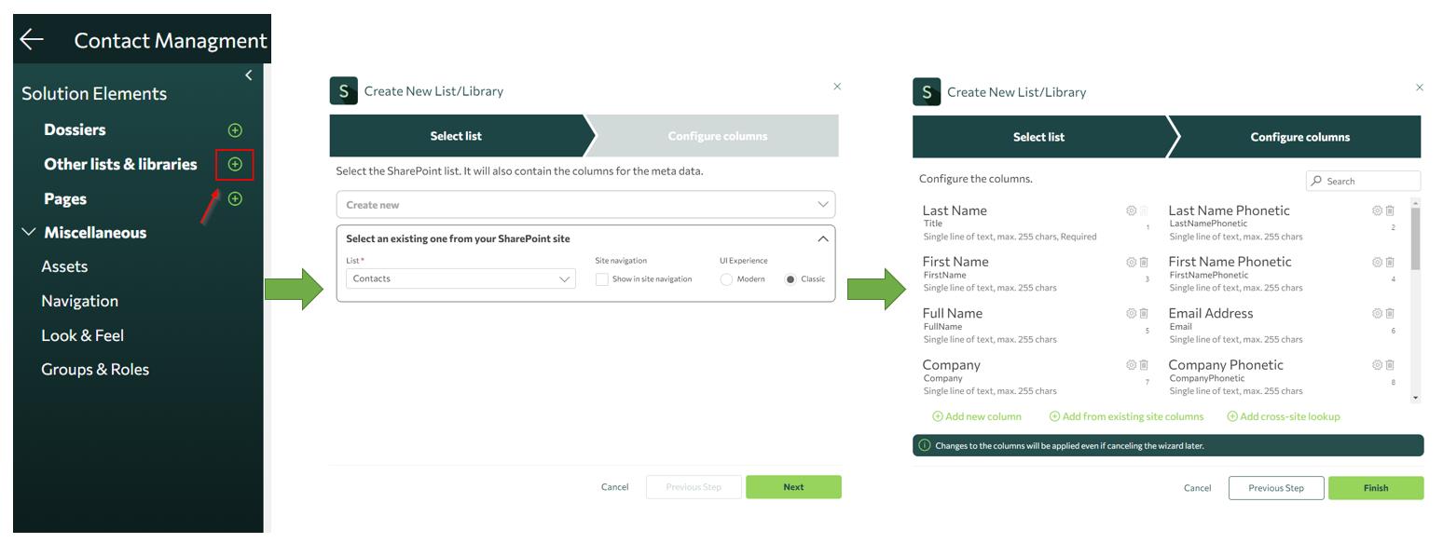Add a new Dossier with plus icon
Image resolution: width=1443 pixels, height=543 pixels.
[x=235, y=129]
